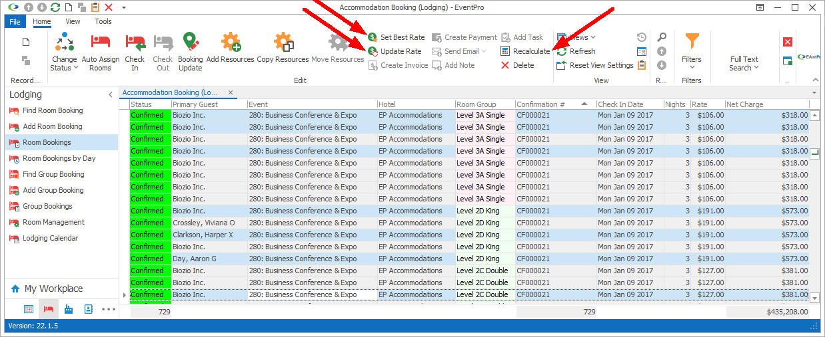The height and width of the screenshot is (337, 825).
Task: Click the window layout icon below red X
Action: [788, 60]
